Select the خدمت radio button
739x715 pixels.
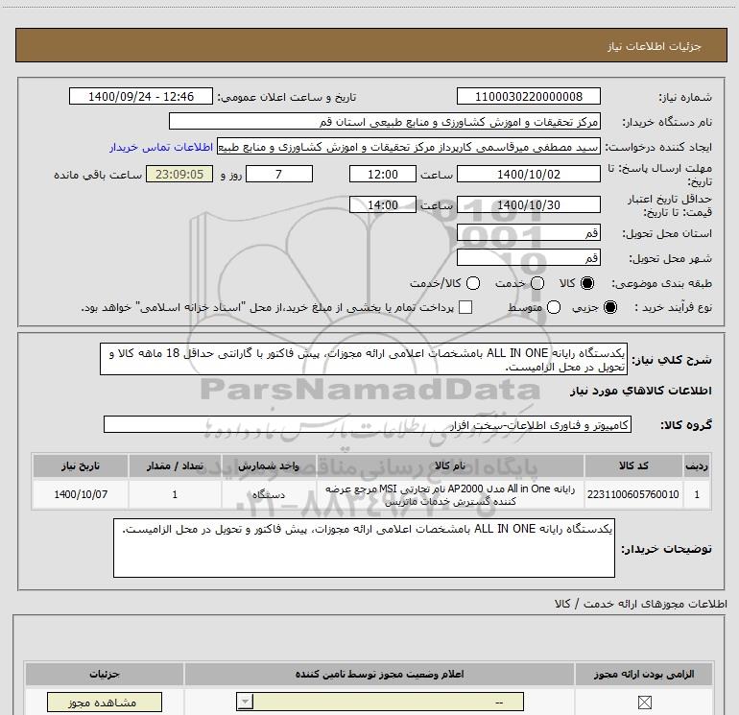(x=537, y=283)
